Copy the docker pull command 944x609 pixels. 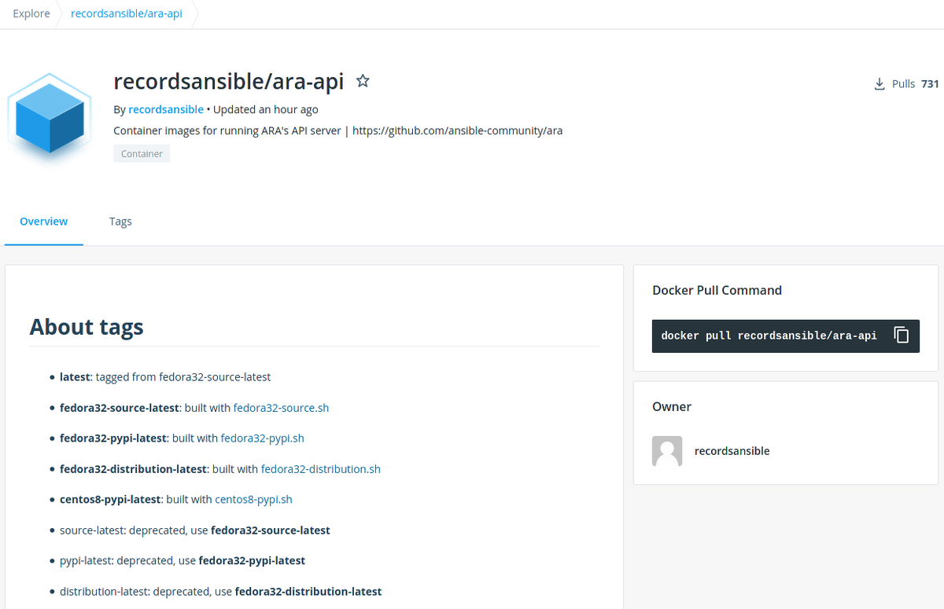click(x=902, y=335)
